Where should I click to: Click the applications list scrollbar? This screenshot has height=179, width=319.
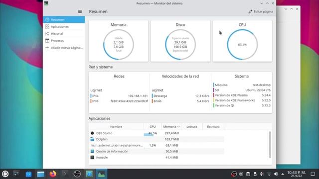point(270,145)
